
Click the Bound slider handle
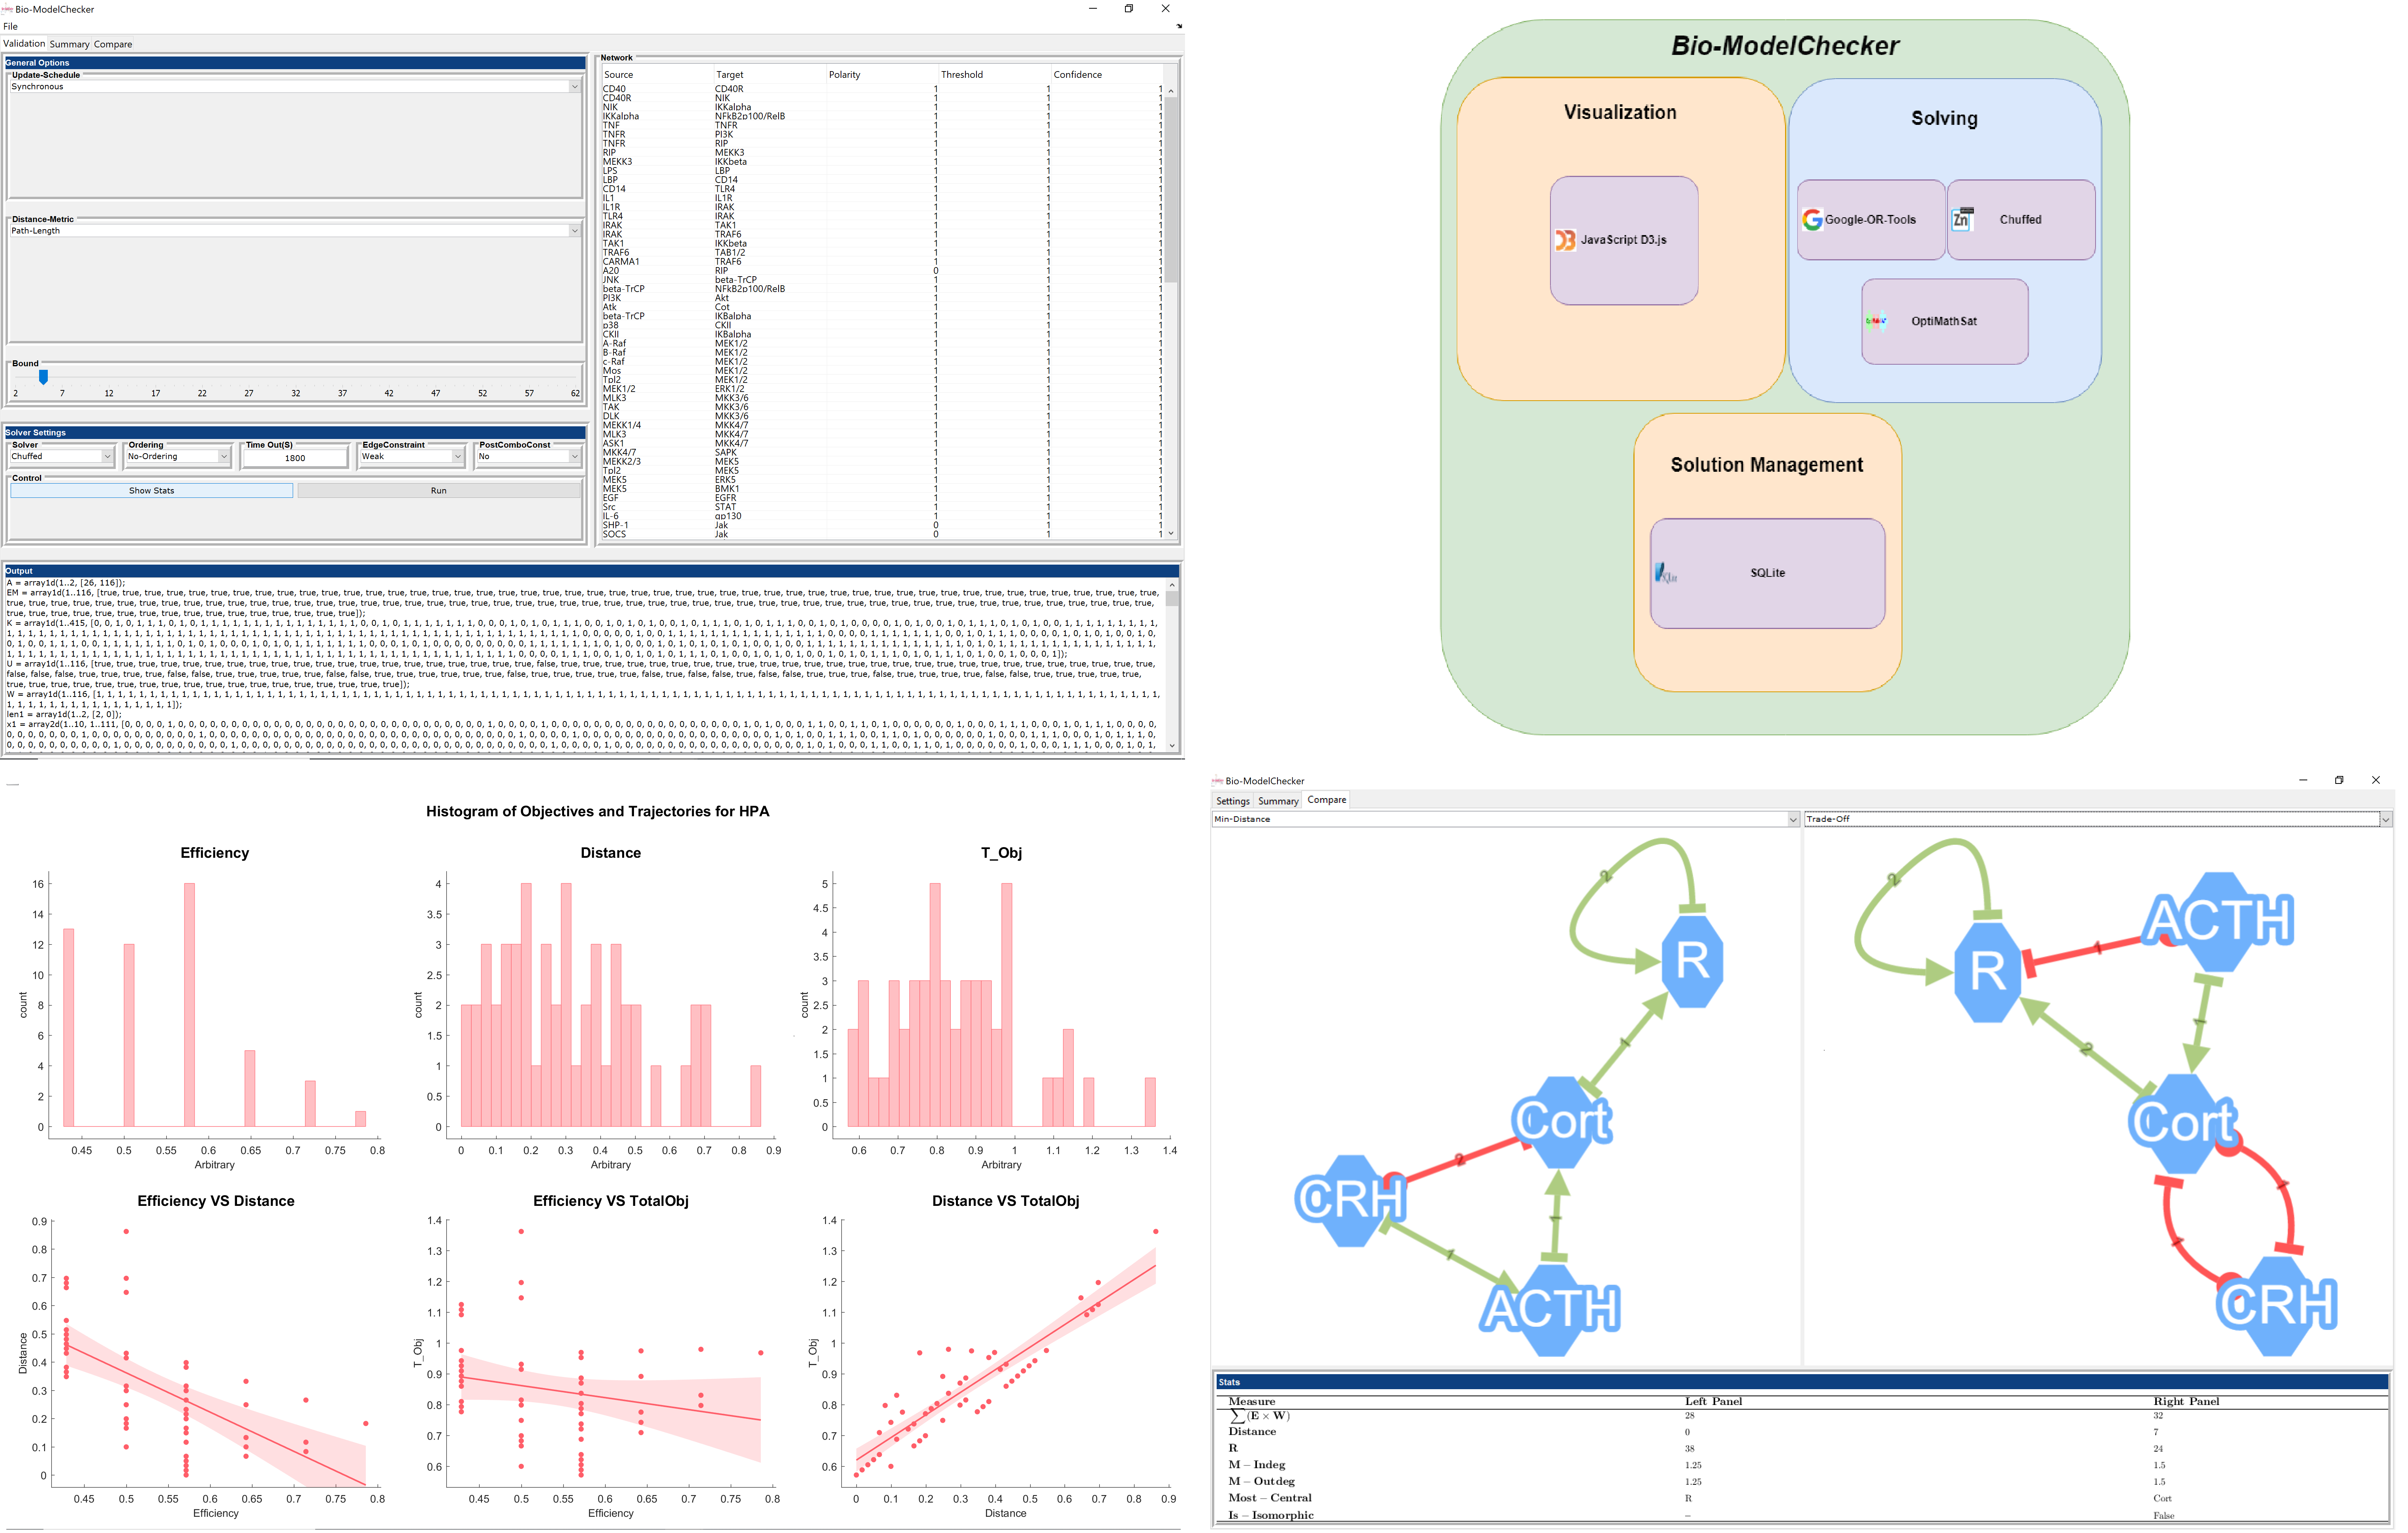pyautogui.click(x=43, y=377)
